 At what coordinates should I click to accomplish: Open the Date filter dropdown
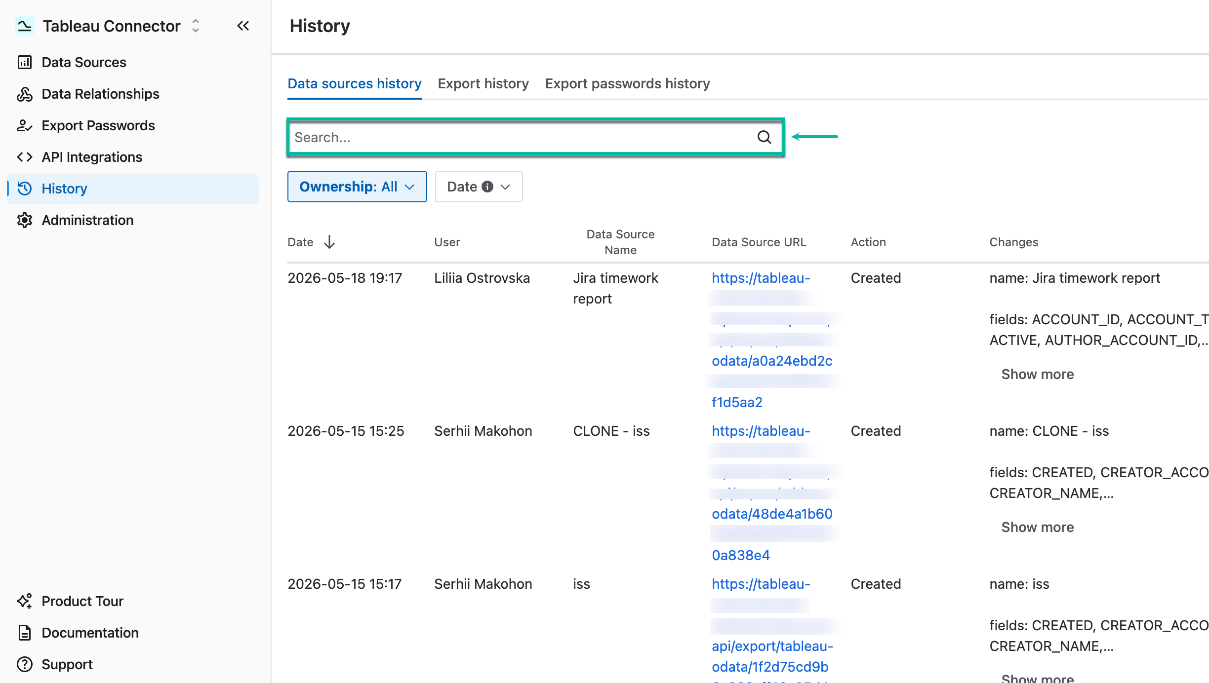pos(479,187)
